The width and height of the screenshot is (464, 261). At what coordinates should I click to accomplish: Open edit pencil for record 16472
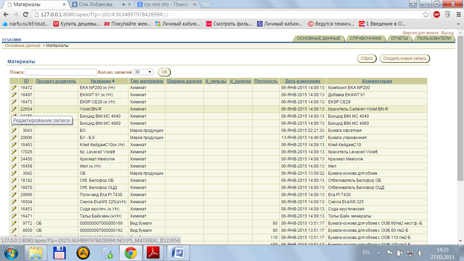coord(14,88)
